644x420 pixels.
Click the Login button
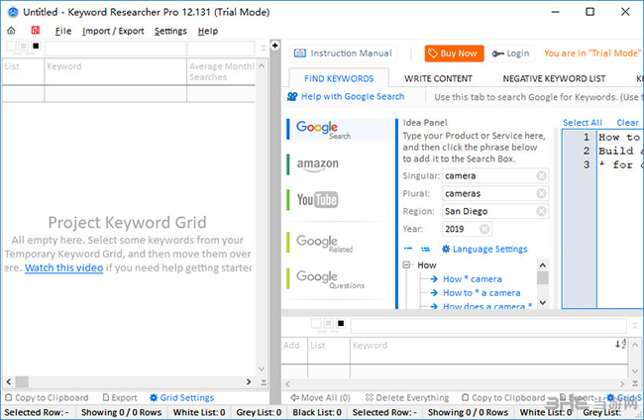point(512,53)
